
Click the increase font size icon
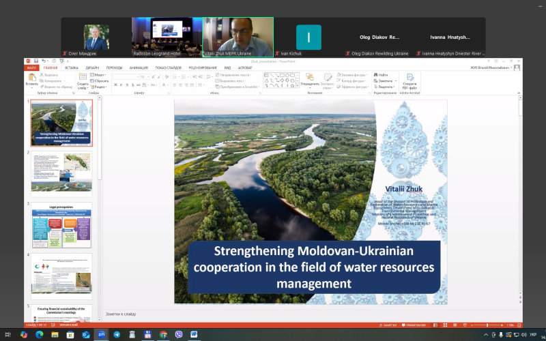click(x=153, y=77)
